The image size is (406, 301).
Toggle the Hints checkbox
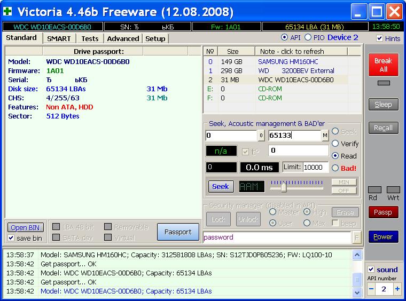379,38
